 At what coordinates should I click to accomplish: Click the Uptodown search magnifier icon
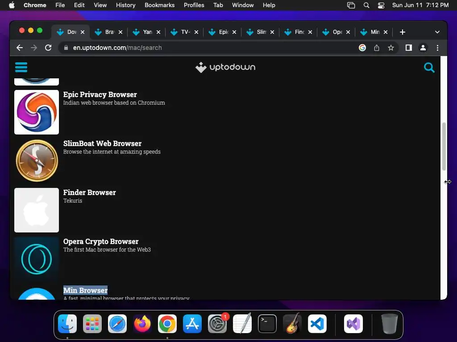(x=429, y=68)
